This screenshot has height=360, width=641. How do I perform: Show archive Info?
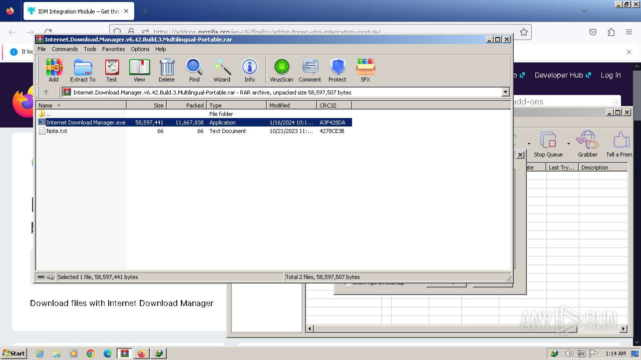tap(249, 70)
